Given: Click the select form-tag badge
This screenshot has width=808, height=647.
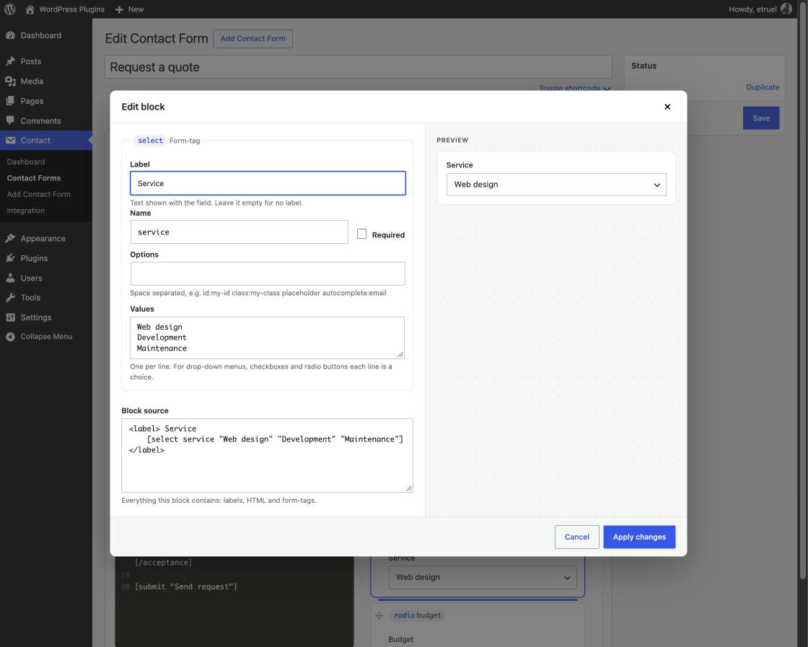Looking at the screenshot, I should coord(150,140).
